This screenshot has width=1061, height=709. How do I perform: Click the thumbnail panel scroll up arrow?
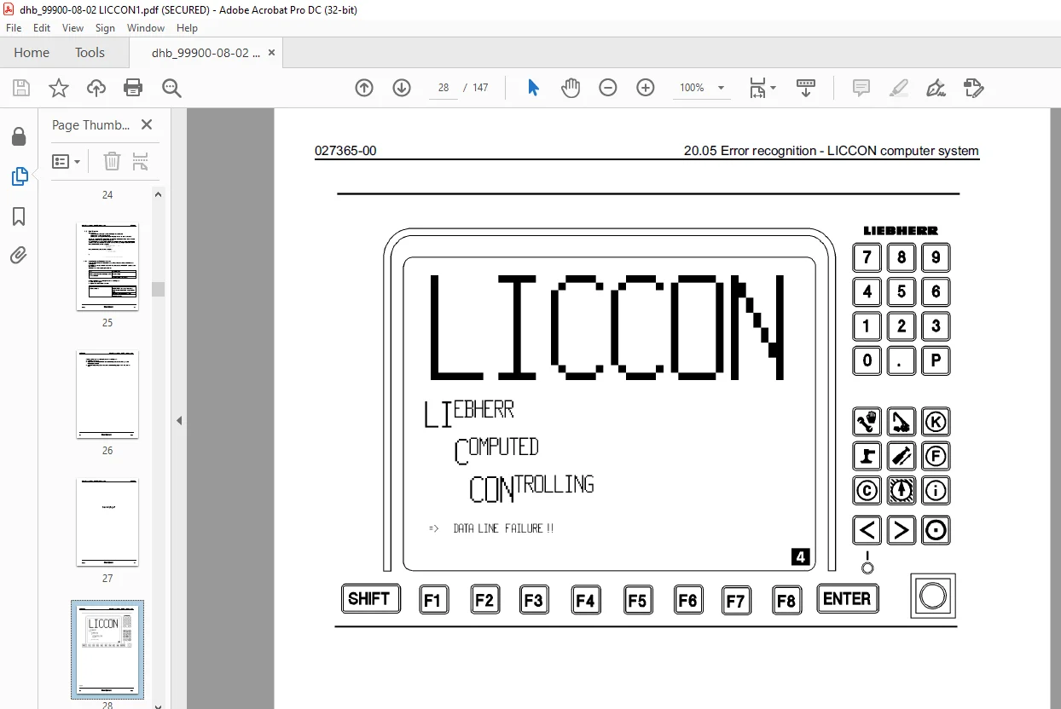(x=158, y=194)
